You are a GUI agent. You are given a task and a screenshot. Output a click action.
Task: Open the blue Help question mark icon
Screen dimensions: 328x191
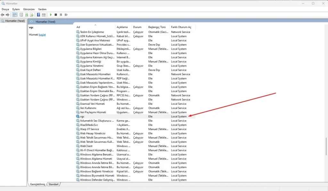coord(38,15)
